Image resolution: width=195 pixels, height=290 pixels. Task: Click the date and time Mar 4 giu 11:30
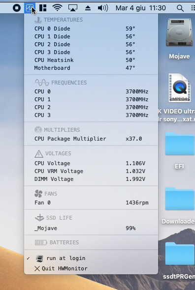click(141, 8)
